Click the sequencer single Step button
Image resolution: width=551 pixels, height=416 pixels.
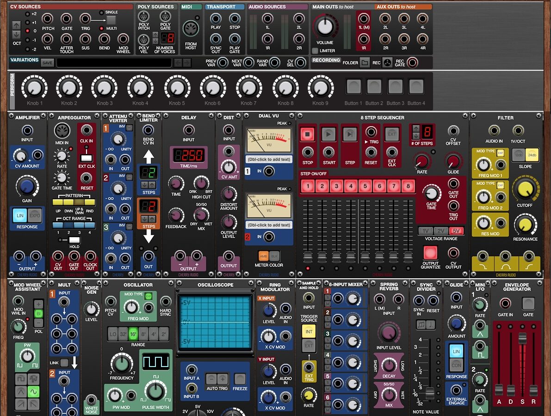350,135
